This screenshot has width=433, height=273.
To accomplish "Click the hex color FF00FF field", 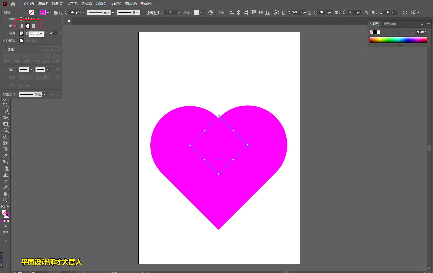I will pyautogui.click(x=421, y=32).
